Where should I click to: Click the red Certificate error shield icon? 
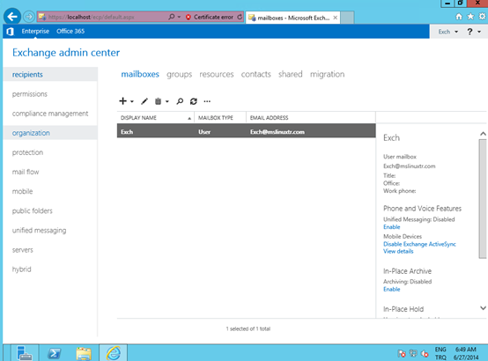[189, 17]
